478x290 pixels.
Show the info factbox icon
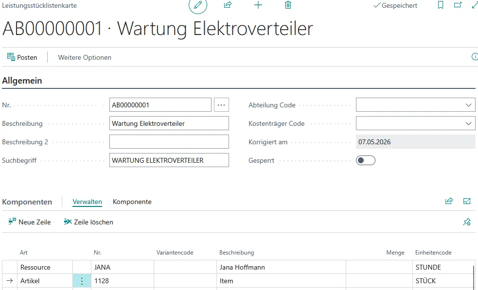(475, 57)
